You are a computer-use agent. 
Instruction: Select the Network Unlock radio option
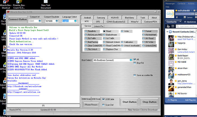tap(104, 42)
